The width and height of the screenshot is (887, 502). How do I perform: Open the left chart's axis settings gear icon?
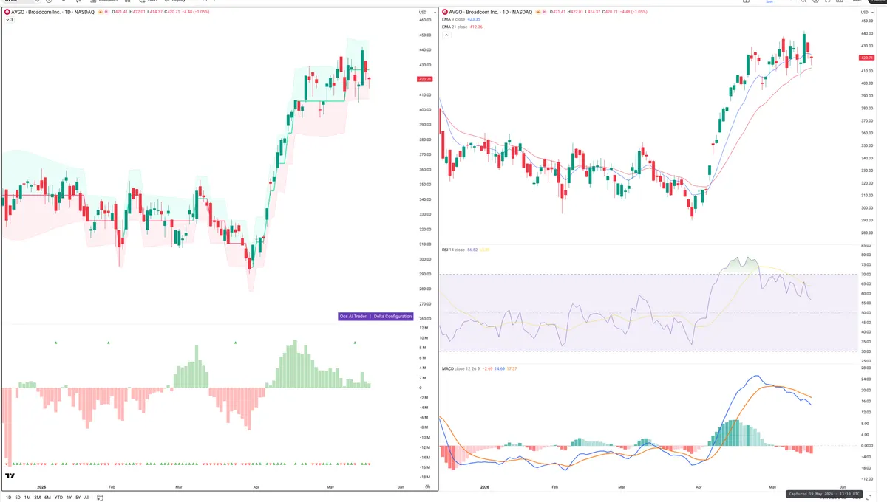427,487
